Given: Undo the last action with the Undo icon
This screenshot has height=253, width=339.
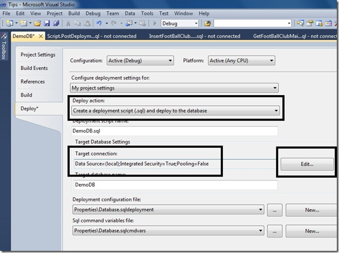Looking at the screenshot, I should (x=99, y=23).
